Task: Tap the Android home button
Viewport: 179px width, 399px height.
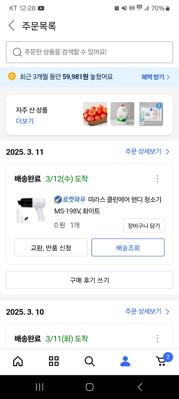Action: (x=89, y=387)
